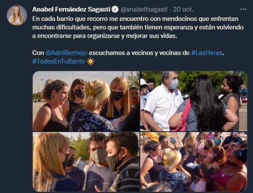Open photo of man in white shirt
This screenshot has height=193, width=253.
(194, 101)
